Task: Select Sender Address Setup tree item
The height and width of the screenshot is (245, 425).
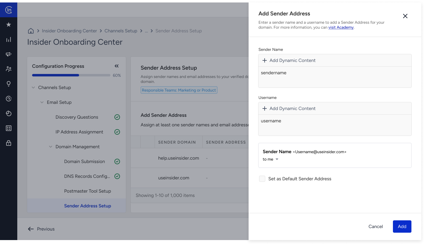Action: click(x=76, y=206)
